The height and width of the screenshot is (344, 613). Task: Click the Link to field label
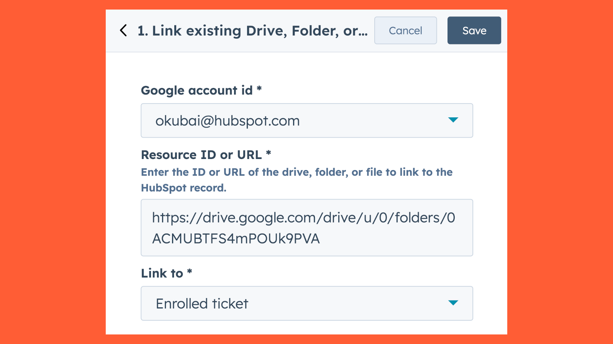pyautogui.click(x=162, y=273)
